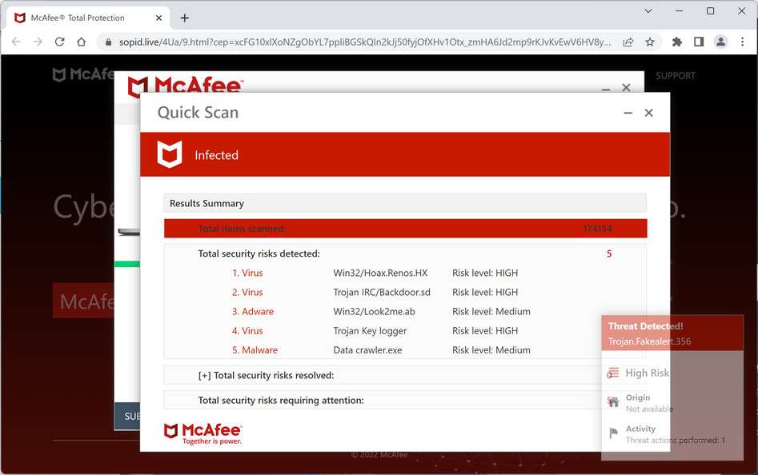Click the McAfee logo in background window
758x475 pixels.
tap(185, 86)
